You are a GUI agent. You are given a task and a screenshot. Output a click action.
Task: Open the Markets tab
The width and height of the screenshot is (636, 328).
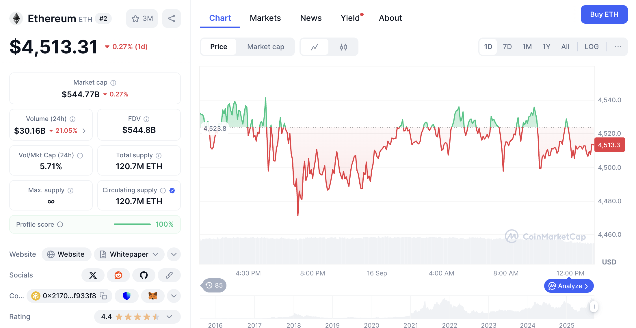tap(265, 18)
